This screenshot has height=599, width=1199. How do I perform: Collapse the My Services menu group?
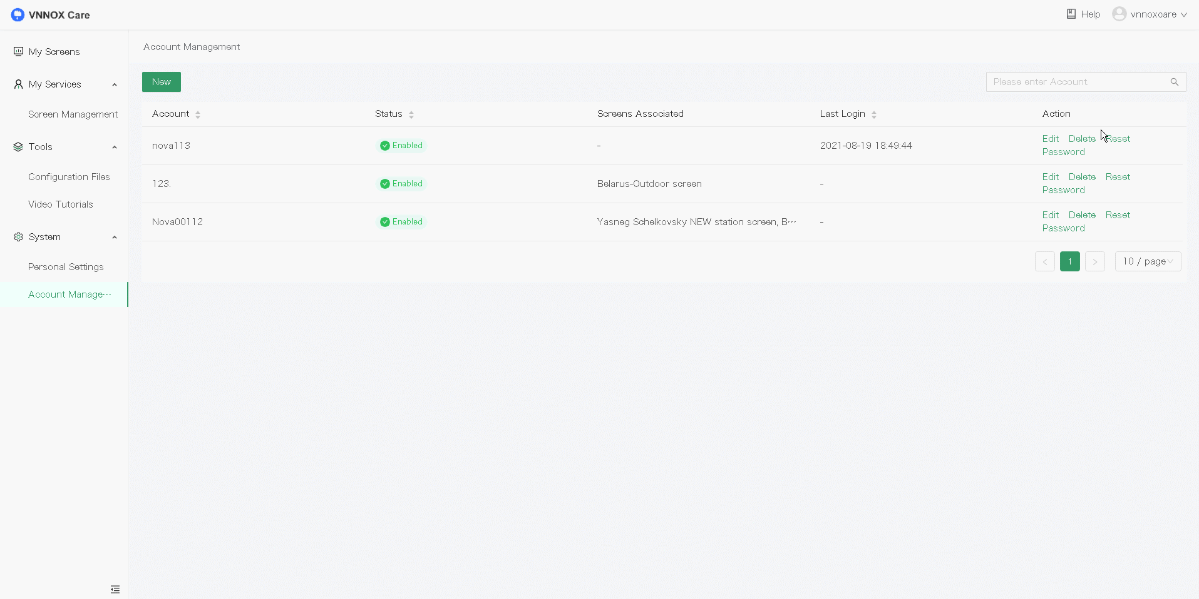(x=115, y=84)
